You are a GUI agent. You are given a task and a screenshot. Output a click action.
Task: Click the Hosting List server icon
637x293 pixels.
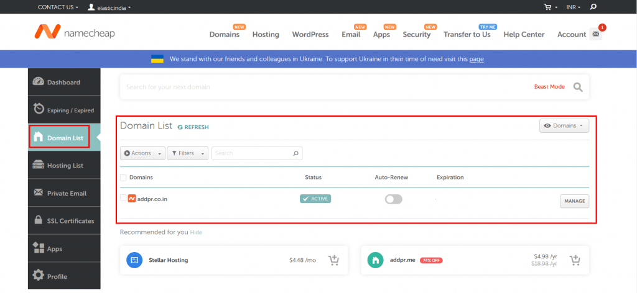pos(38,165)
